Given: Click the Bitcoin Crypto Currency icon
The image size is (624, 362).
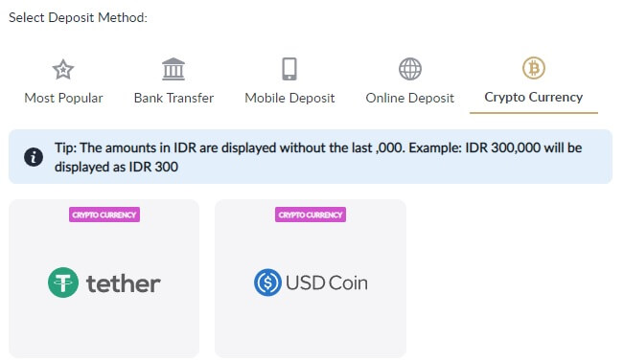Looking at the screenshot, I should click(534, 68).
